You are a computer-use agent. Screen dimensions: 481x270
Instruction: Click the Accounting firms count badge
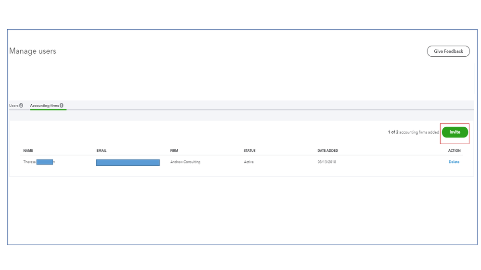coord(62,105)
